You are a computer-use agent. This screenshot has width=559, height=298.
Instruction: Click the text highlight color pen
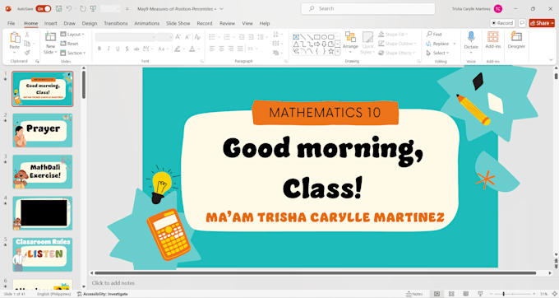point(178,49)
